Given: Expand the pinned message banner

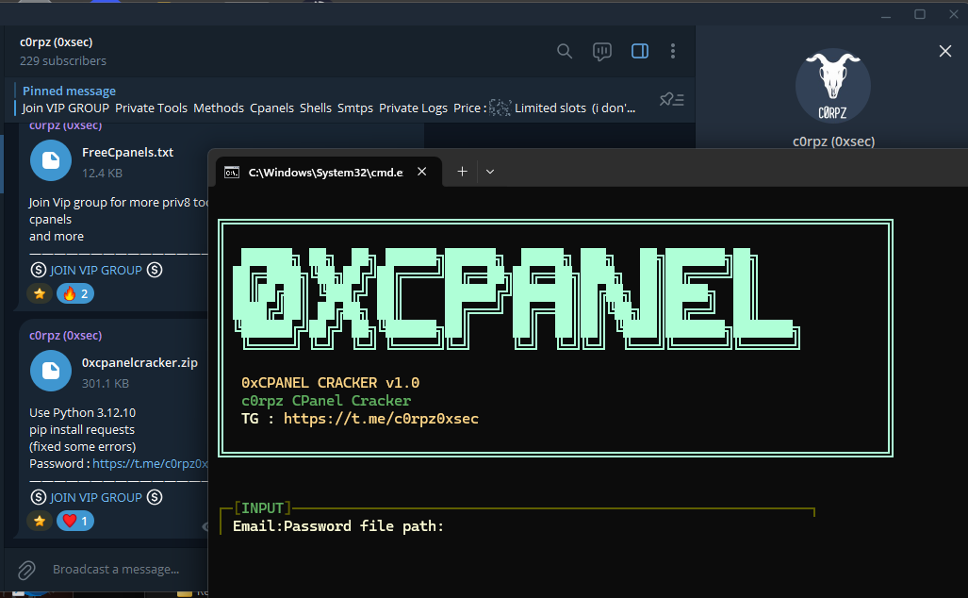Looking at the screenshot, I should click(x=330, y=100).
